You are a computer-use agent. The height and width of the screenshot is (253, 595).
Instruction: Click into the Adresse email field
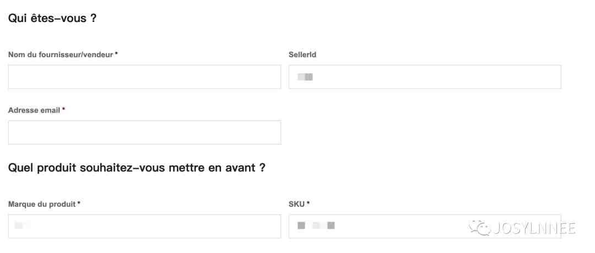click(x=144, y=133)
